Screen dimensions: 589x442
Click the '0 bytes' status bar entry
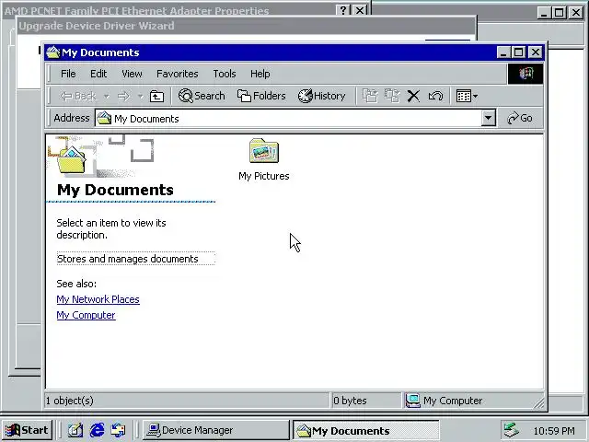pyautogui.click(x=350, y=401)
